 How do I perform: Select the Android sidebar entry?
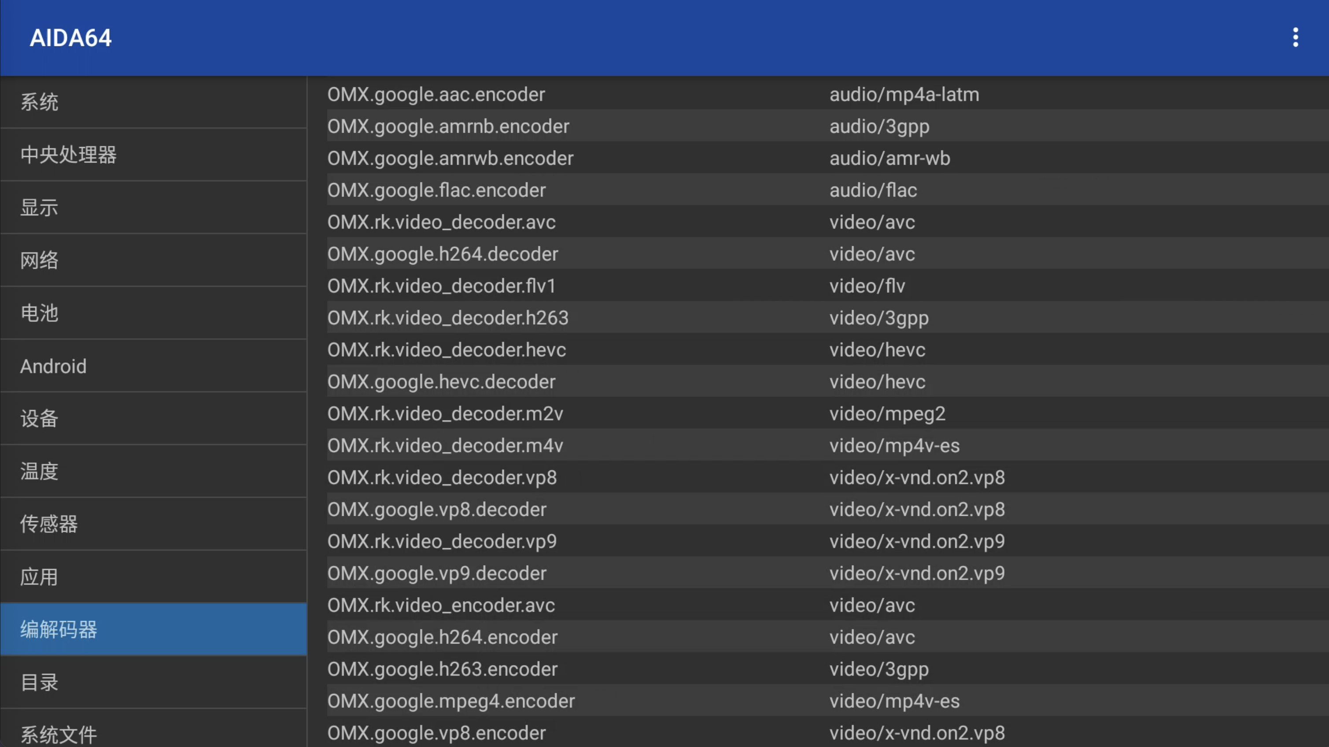point(153,366)
